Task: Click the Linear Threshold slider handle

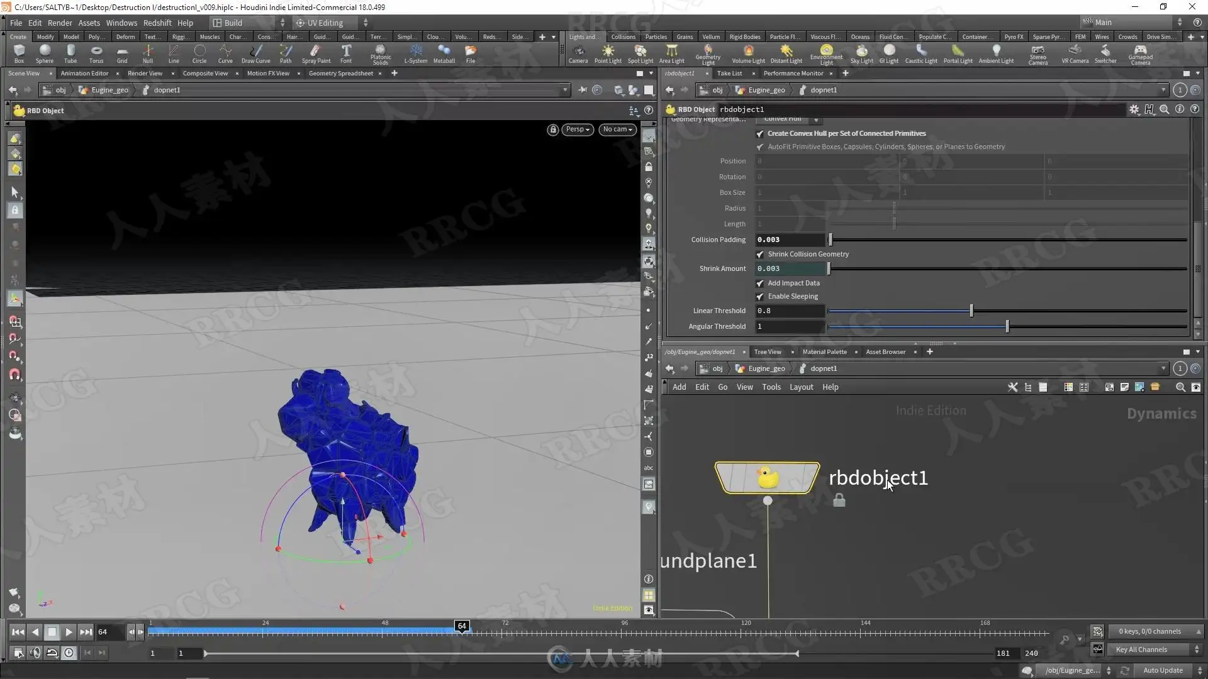Action: 971,311
